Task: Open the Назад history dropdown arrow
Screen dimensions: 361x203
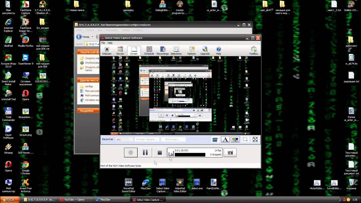Action: [x=92, y=37]
